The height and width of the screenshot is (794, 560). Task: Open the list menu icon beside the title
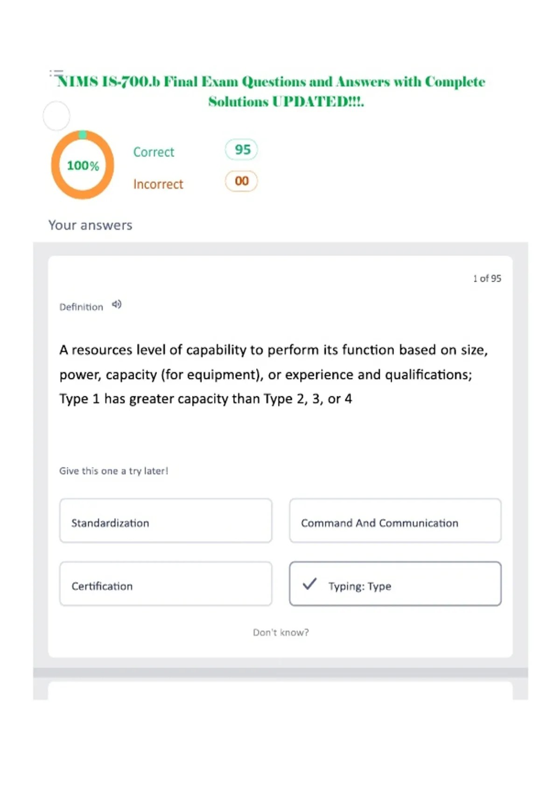56,73
